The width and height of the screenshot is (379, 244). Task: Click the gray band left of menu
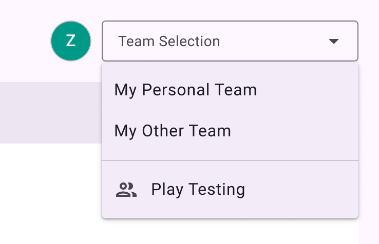pos(51,112)
